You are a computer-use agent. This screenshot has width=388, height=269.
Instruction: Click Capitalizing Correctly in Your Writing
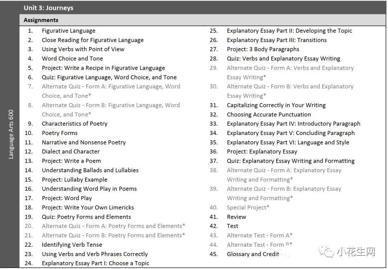coord(276,105)
